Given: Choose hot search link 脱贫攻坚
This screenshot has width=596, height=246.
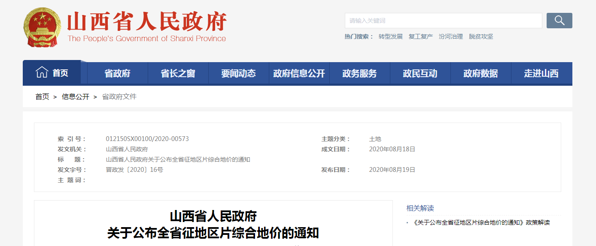Looking at the screenshot, I should tap(480, 37).
